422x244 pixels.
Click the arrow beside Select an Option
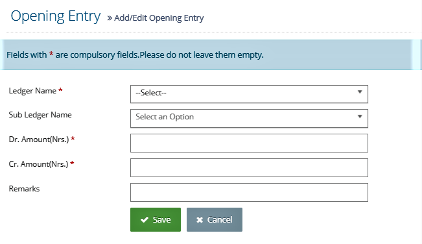360,117
